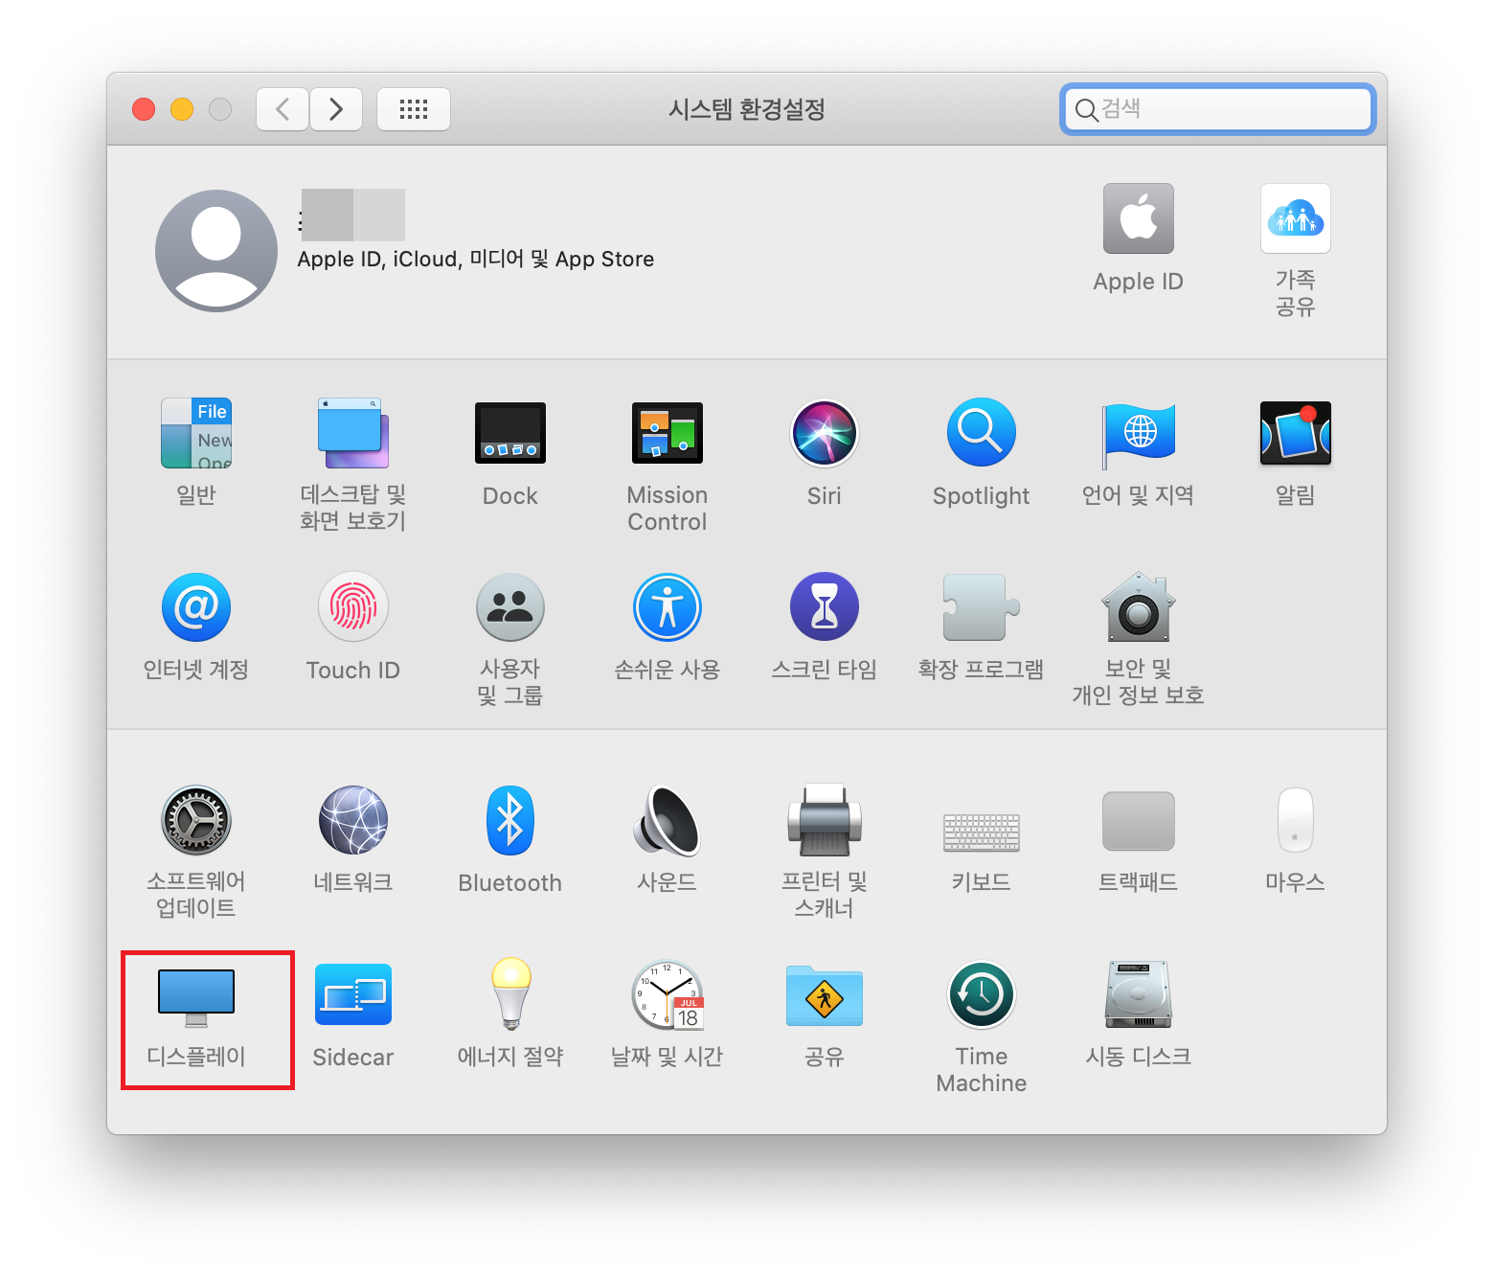Close the 시스템 환경설정 window
This screenshot has width=1494, height=1276.
(144, 109)
